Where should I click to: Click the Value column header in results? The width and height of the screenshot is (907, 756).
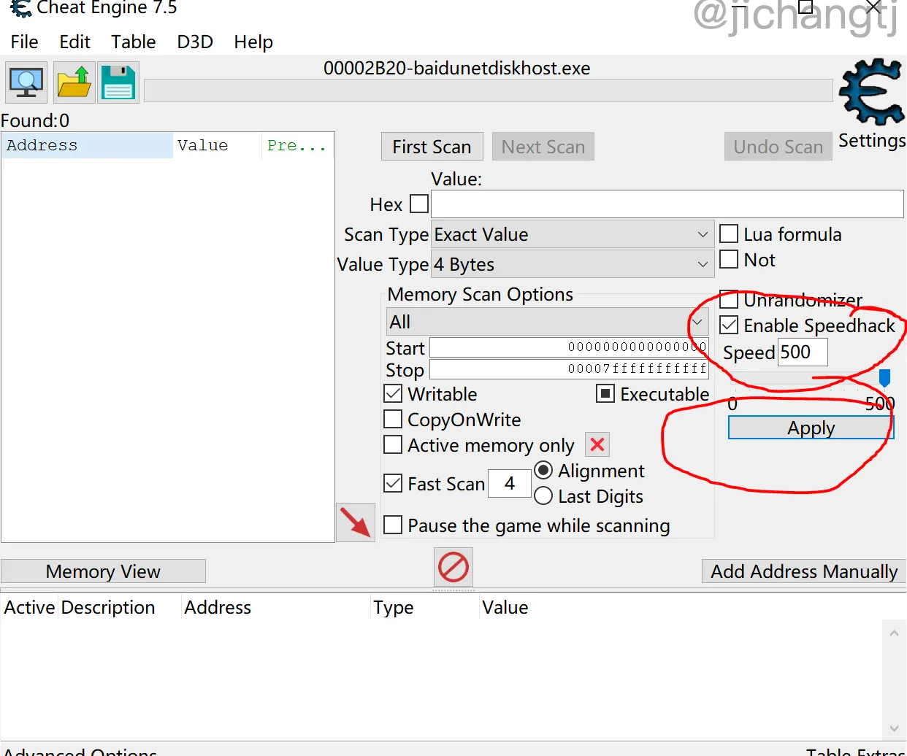[217, 145]
